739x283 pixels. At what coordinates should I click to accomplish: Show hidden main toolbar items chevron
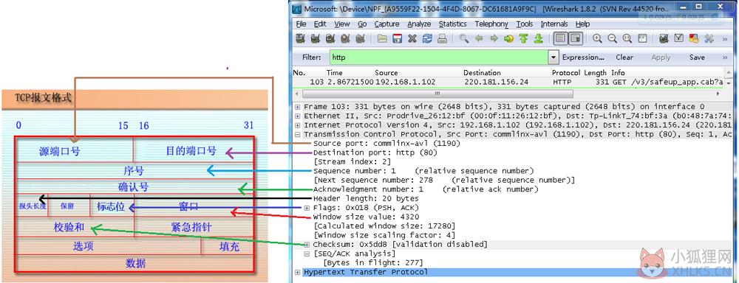pyautogui.click(x=724, y=39)
